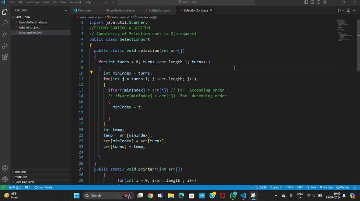Viewport: 360px width, 201px height.
Task: Open notifications bell in status bar
Action: pyautogui.click(x=355, y=187)
